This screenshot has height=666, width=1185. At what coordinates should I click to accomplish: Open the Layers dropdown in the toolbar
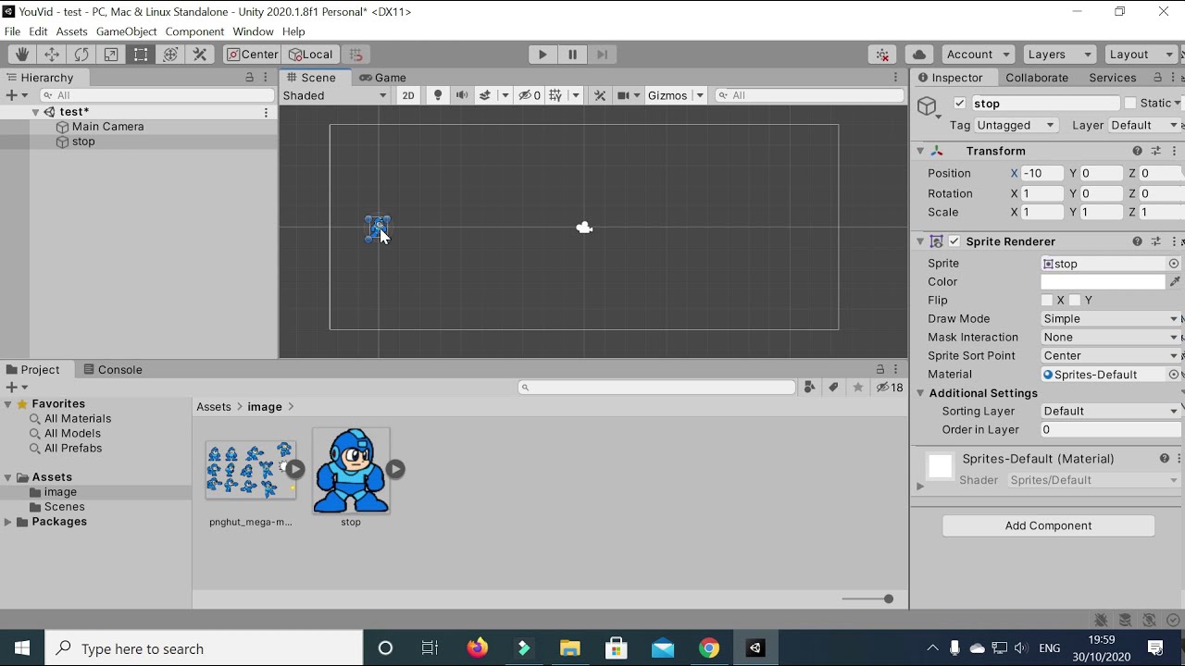pos(1059,55)
